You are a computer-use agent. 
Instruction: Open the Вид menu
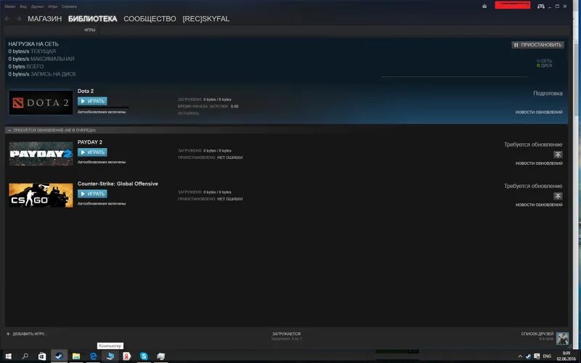point(23,7)
